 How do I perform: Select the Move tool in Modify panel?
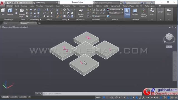tap(64, 10)
